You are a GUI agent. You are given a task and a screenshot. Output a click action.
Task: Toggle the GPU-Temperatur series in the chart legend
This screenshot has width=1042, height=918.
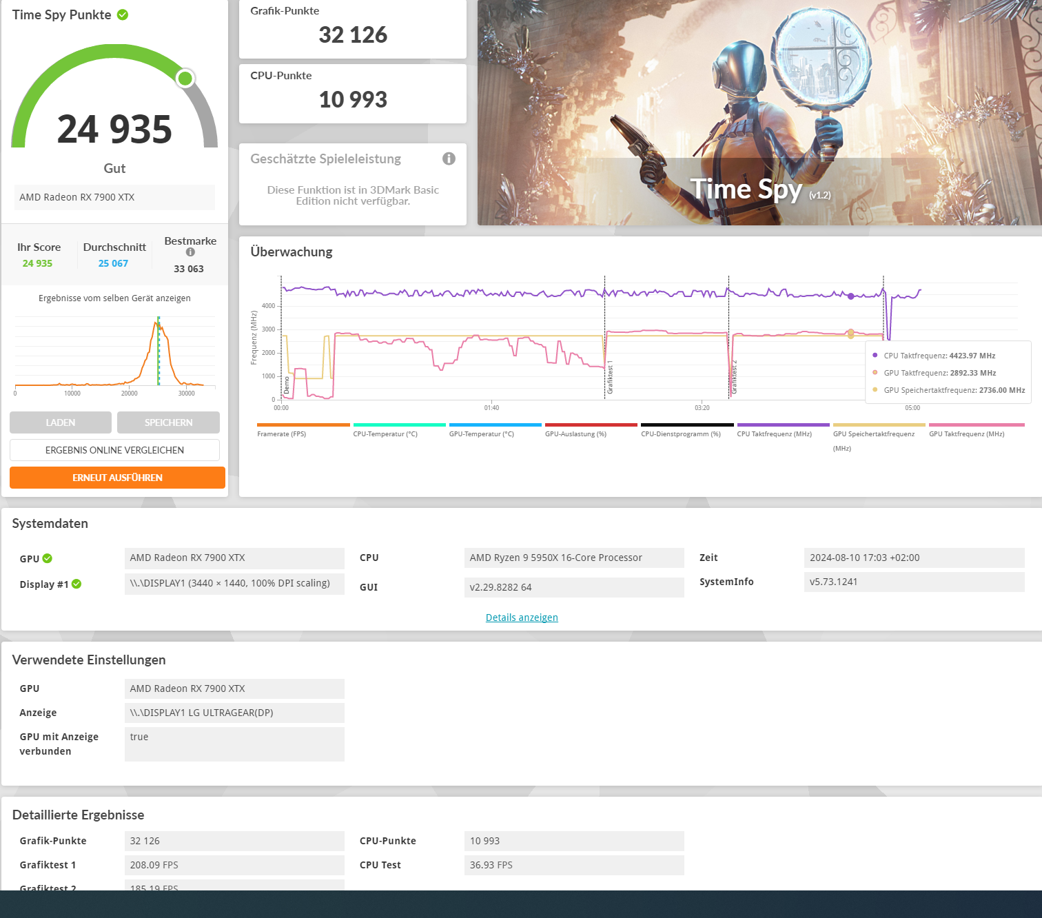494,425
